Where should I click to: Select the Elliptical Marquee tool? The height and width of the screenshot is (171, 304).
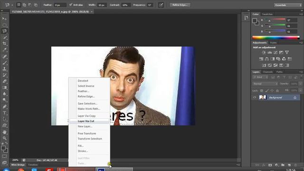coord(4,25)
